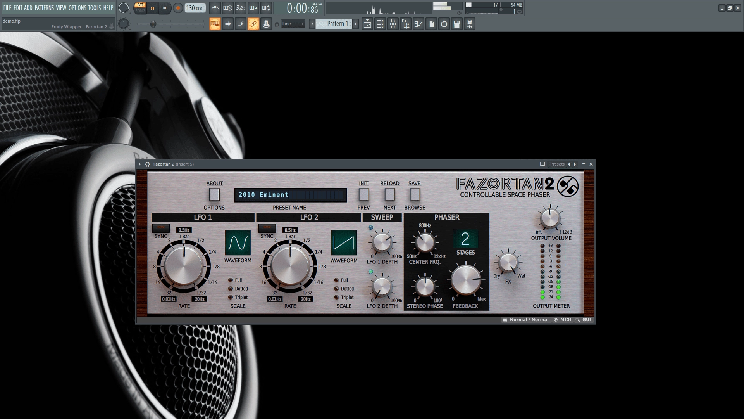Open the browser/plugin picker tree icon
This screenshot has height=419, width=744.
(x=406, y=24)
